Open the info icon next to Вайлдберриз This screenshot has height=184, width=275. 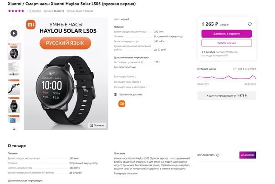coord(218,155)
